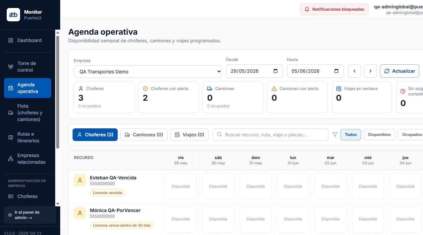
Task: Go to next week with right chevron
Action: pos(371,71)
